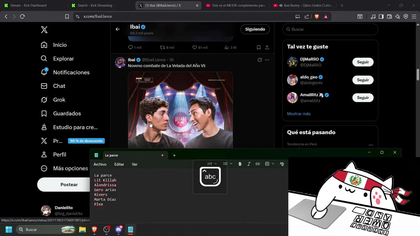Screen dimensions: 420x236
Task: Click the Postear button
Action: pos(69,185)
